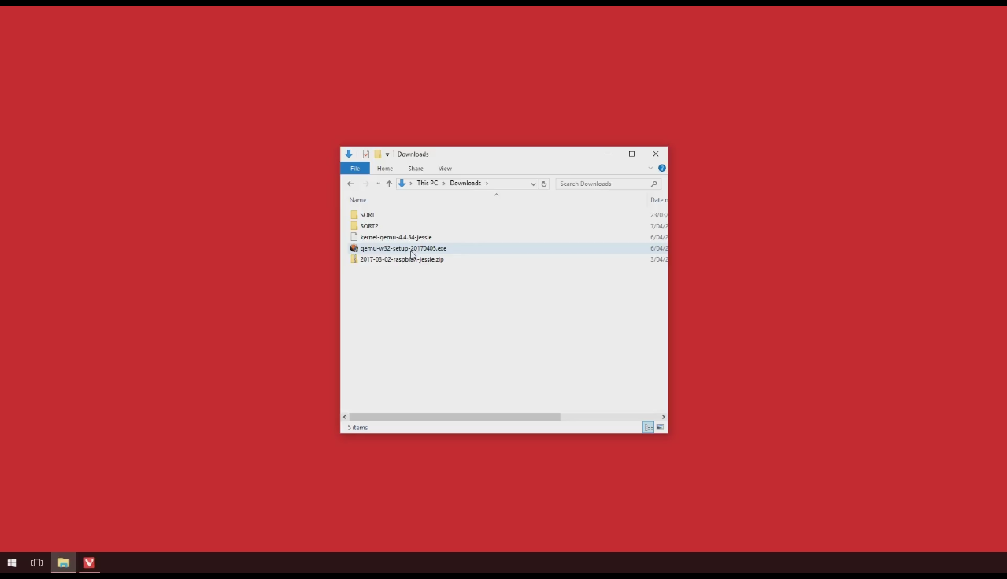Select the qemu-w32-setup-20170405.exe installer
Image resolution: width=1007 pixels, height=579 pixels.
403,248
